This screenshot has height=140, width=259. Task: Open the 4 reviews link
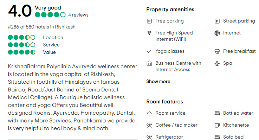tap(78, 15)
